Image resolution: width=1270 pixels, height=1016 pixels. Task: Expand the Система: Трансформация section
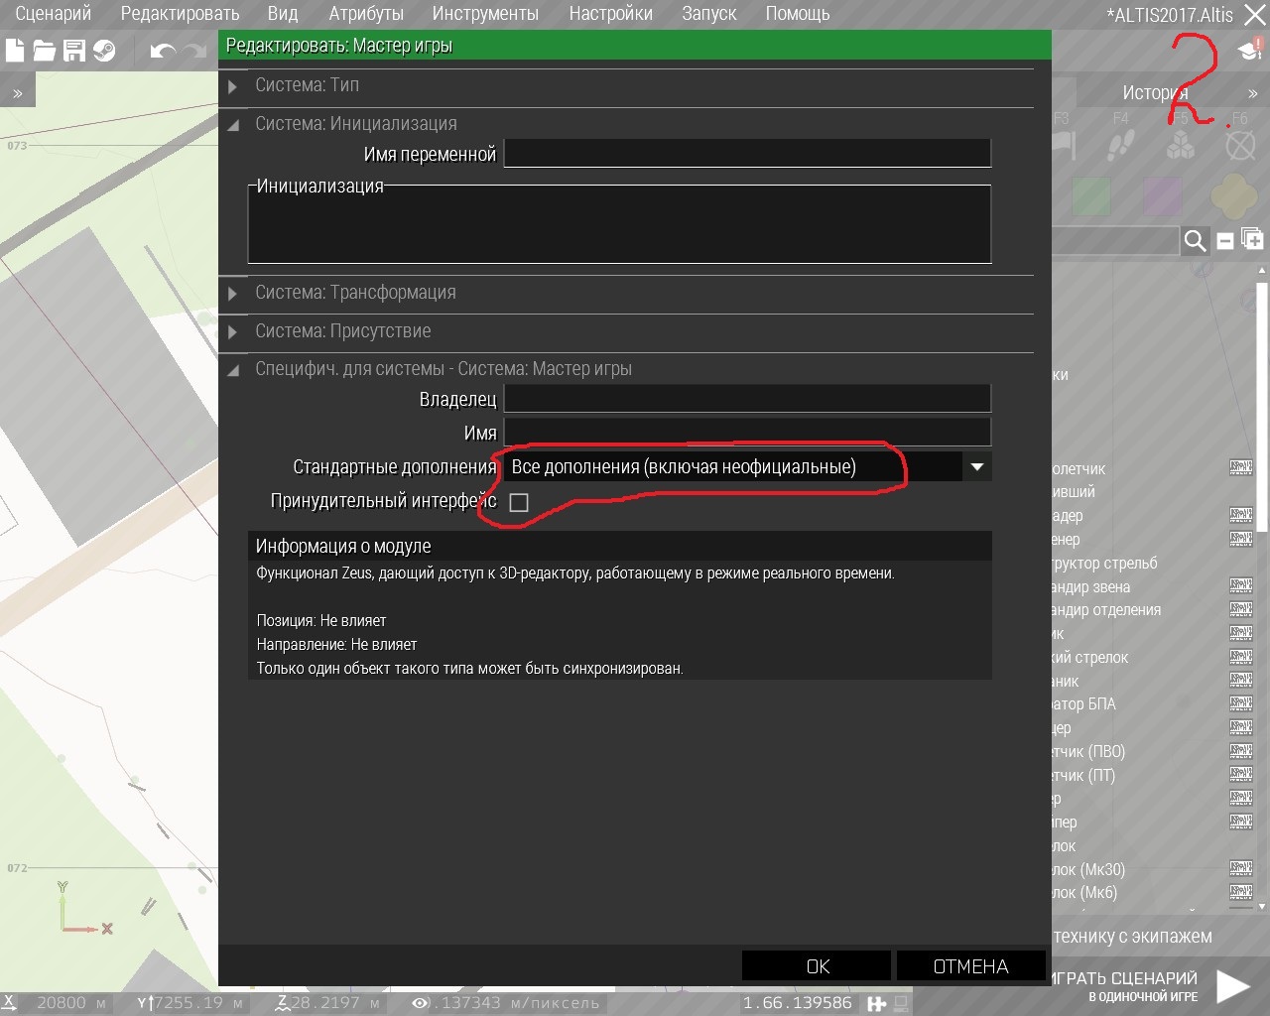click(354, 293)
